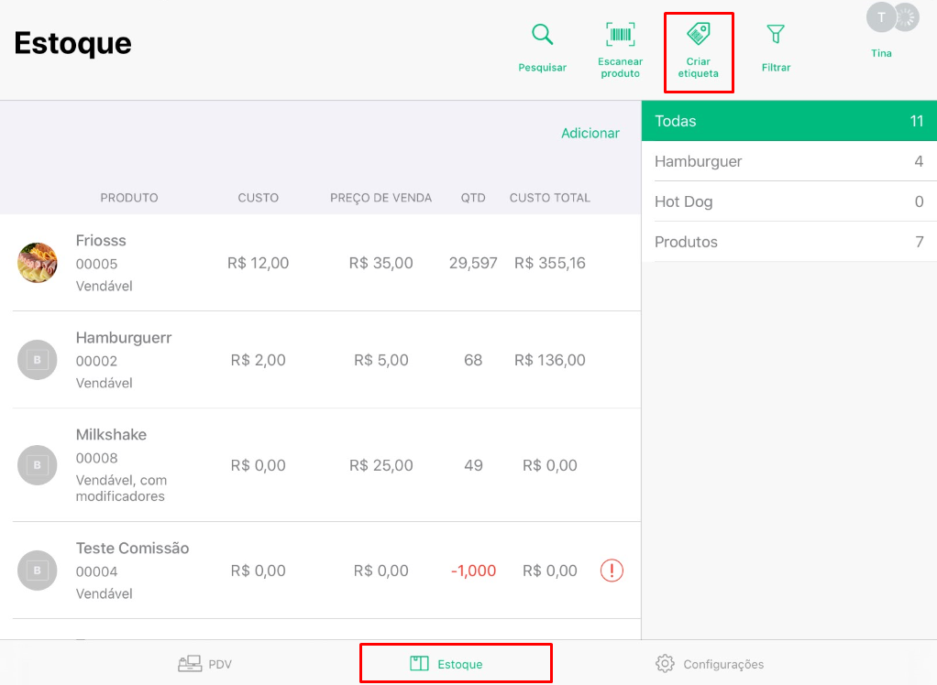The image size is (937, 685).
Task: Click Vendável, com modificadores text
Action: coord(121,488)
